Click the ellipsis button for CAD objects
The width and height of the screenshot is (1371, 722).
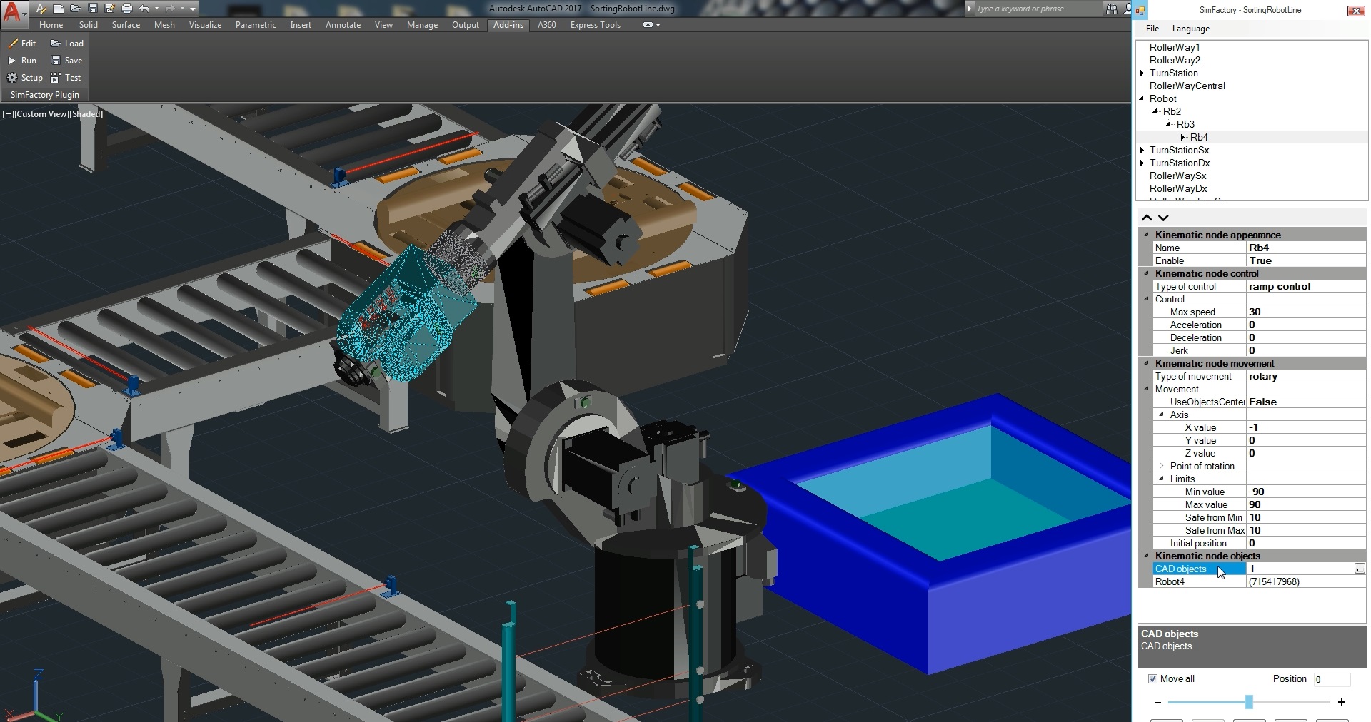tap(1359, 569)
